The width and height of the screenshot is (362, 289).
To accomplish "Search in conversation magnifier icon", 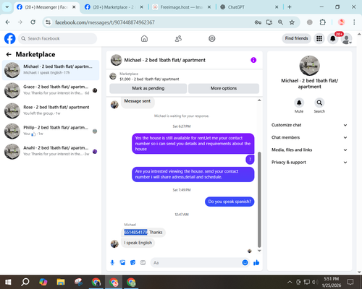I will [319, 103].
